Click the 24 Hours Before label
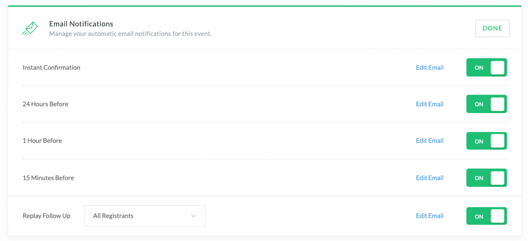Viewport: 528px width, 241px height. click(x=45, y=104)
